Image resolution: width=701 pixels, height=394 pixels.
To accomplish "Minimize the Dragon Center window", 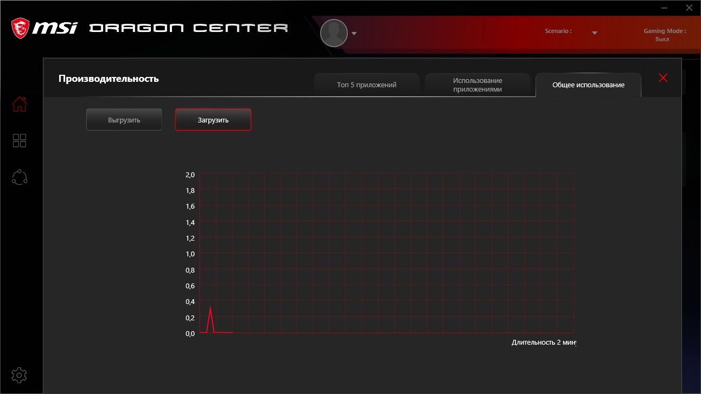I will click(x=665, y=8).
